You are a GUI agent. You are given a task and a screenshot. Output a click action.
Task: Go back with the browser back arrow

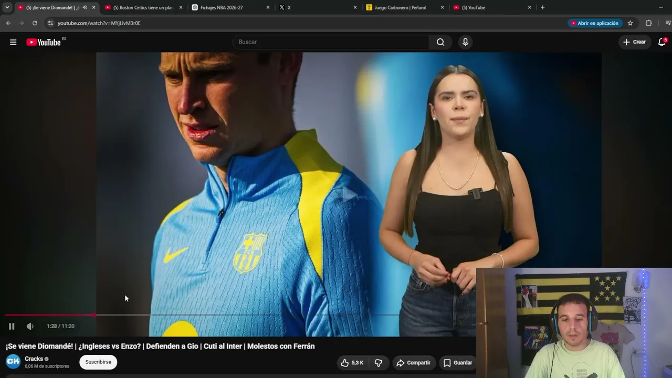tap(8, 23)
